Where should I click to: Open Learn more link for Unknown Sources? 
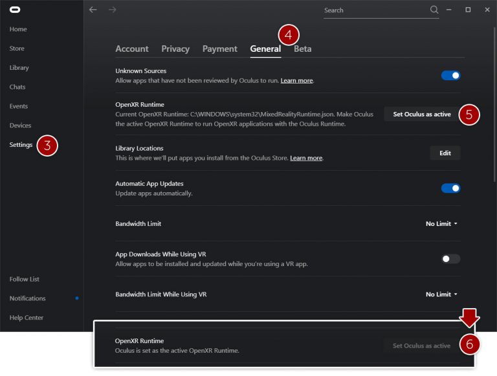coord(296,81)
